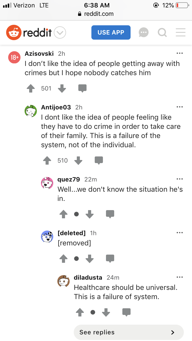Click the USE APP button
Viewport: 192px width, 341px height.
click(x=111, y=32)
